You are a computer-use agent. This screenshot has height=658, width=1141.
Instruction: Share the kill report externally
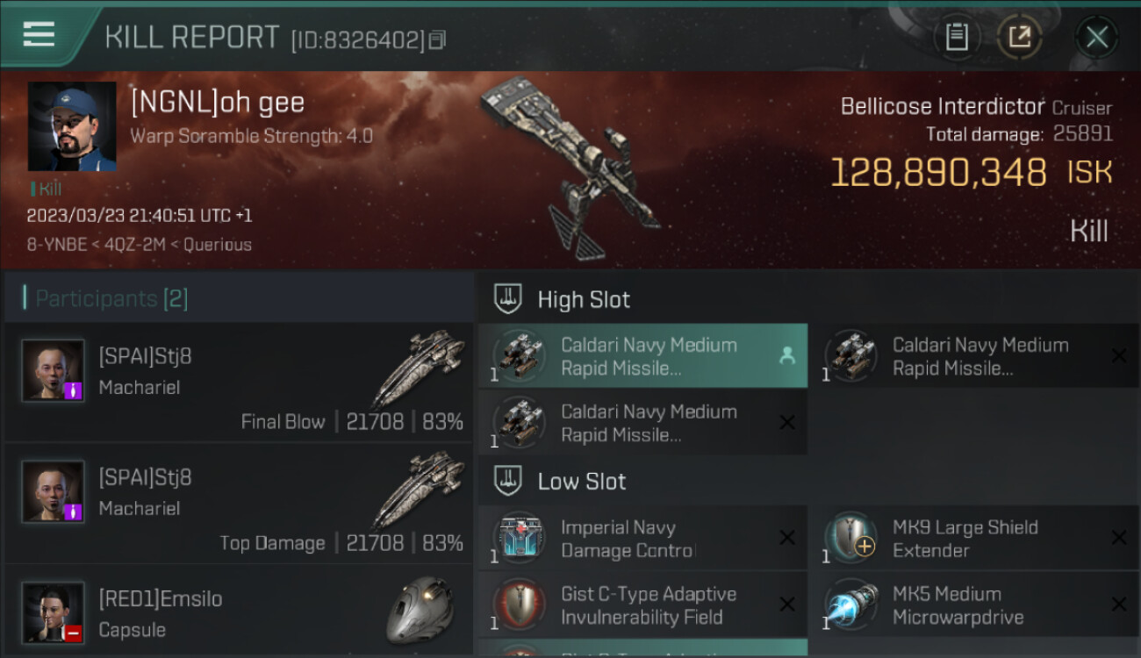[1020, 37]
